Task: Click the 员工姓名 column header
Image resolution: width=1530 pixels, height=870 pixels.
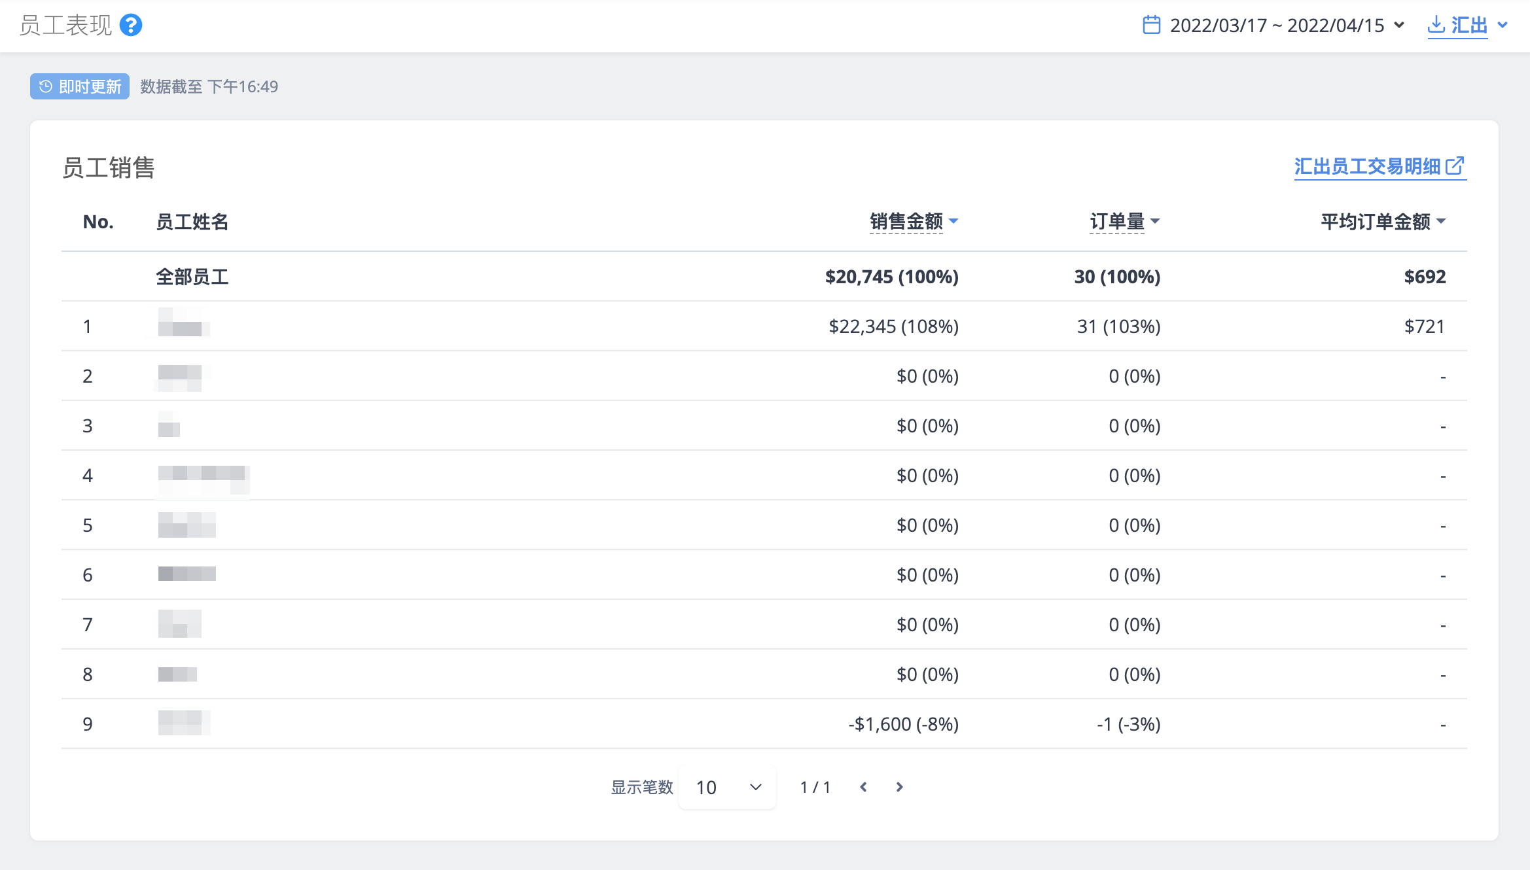Action: click(192, 222)
